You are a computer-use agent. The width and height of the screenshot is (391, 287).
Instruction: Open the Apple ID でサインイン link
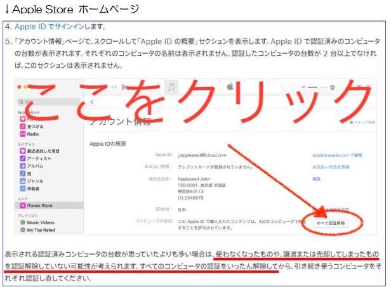coord(50,27)
